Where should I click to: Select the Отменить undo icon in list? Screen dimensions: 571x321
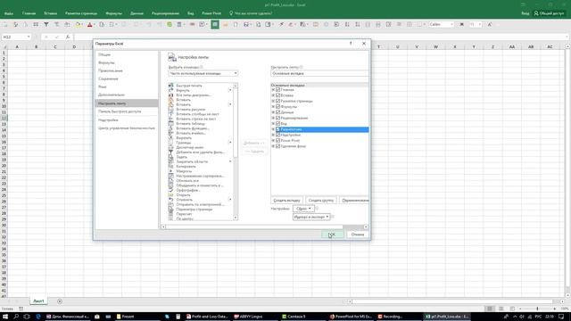[x=170, y=200]
